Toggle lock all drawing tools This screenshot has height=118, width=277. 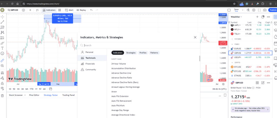2,83
